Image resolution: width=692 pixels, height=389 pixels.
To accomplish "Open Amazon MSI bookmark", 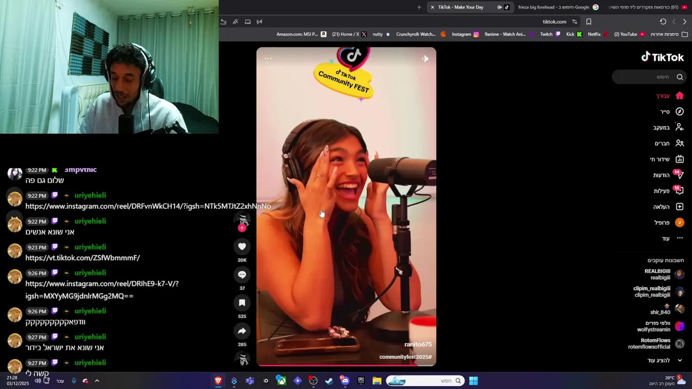I will [x=301, y=34].
